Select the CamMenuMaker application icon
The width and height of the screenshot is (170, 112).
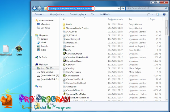(x=64, y=53)
